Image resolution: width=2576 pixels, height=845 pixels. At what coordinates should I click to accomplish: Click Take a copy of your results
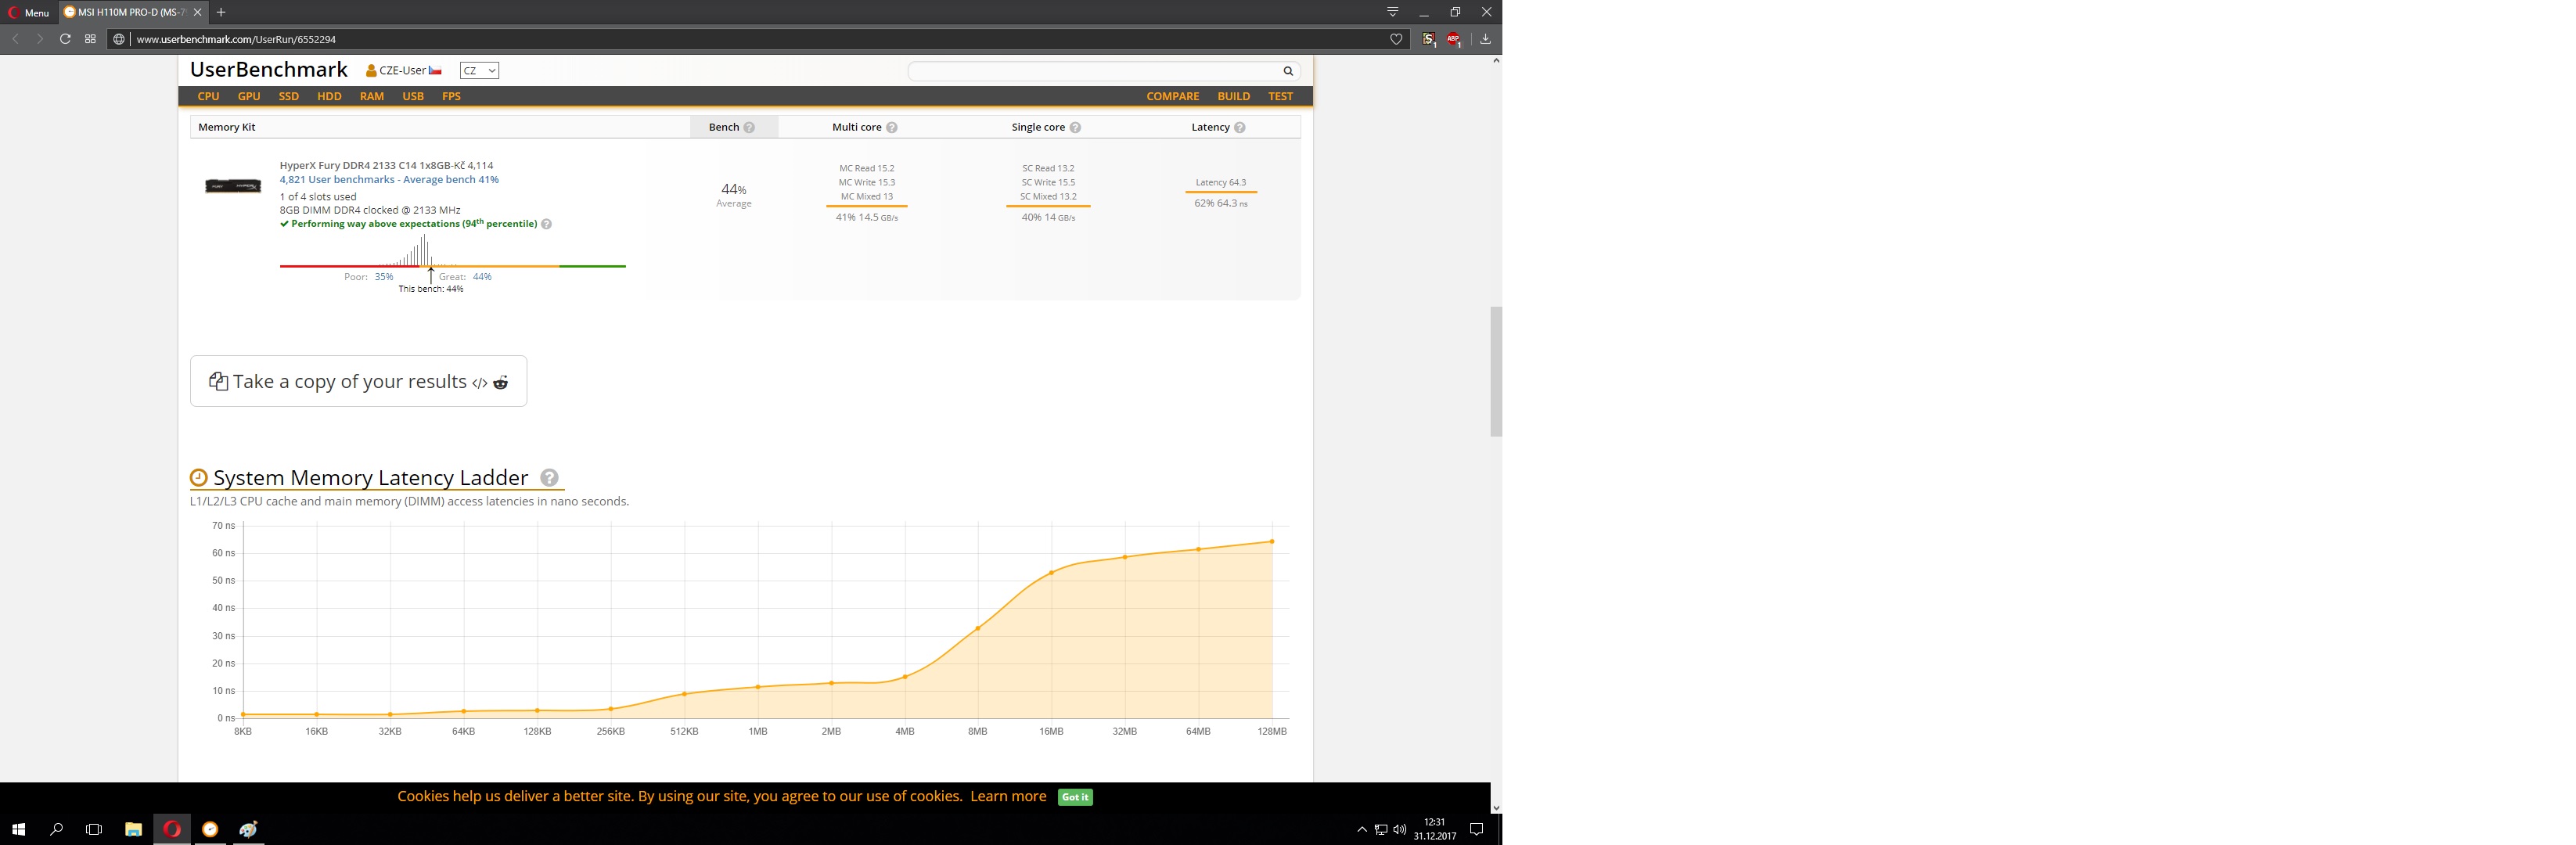[349, 382]
